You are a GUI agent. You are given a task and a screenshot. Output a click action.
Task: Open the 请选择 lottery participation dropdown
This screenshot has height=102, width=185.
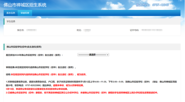[93, 55]
